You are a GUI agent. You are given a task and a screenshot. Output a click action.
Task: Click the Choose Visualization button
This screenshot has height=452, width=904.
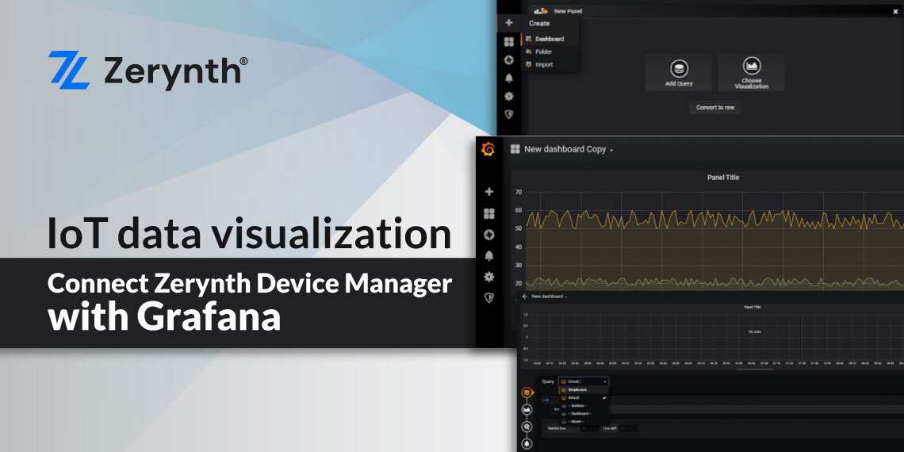click(x=751, y=73)
